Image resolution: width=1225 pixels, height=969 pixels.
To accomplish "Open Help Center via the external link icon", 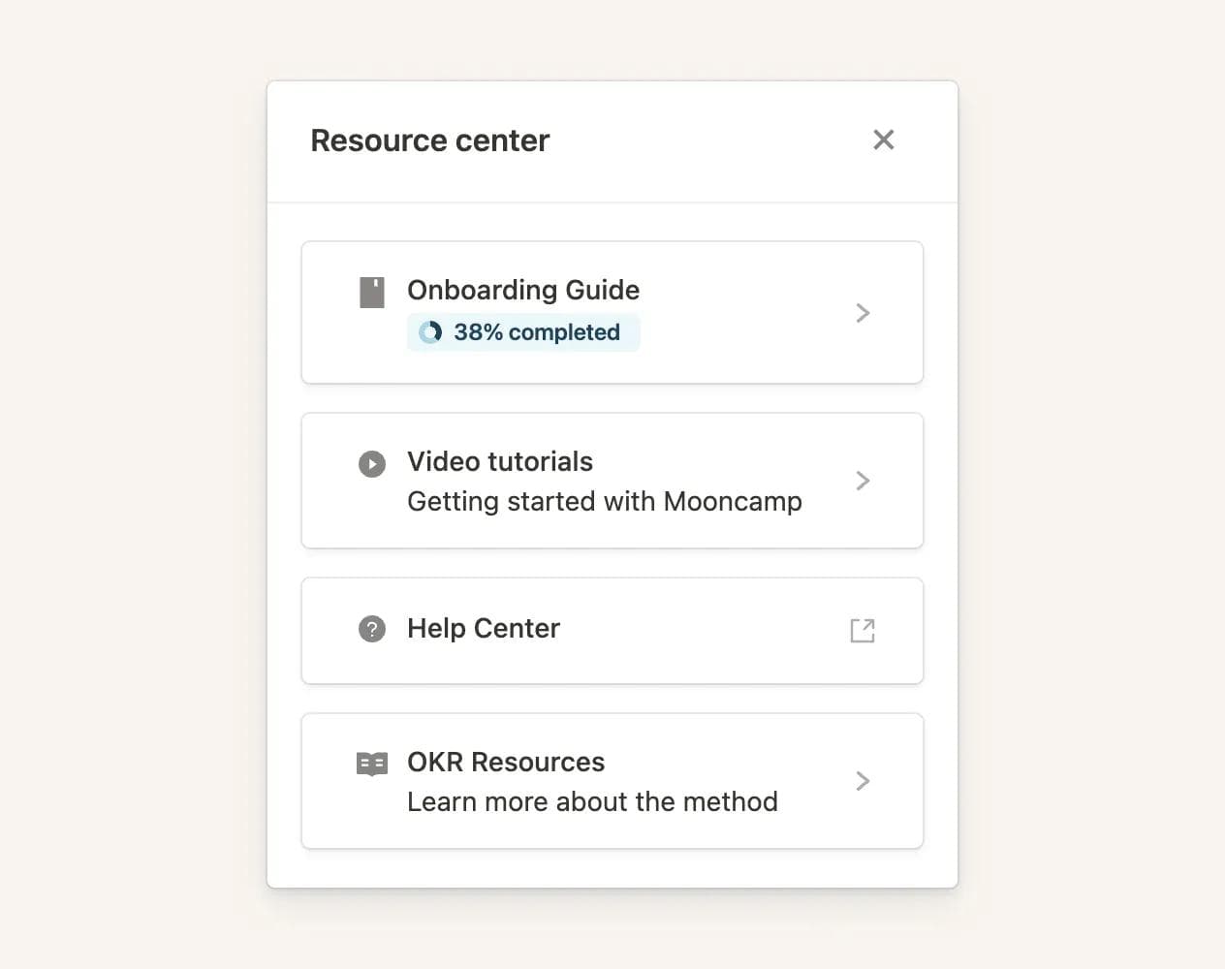I will [x=862, y=630].
